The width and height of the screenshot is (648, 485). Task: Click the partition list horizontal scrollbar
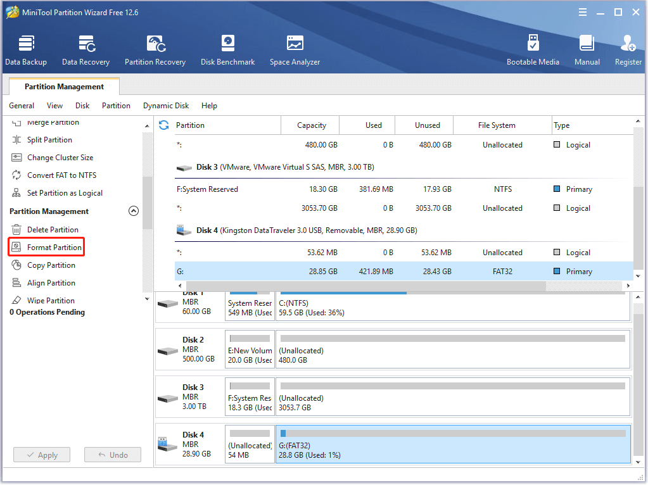click(x=365, y=286)
